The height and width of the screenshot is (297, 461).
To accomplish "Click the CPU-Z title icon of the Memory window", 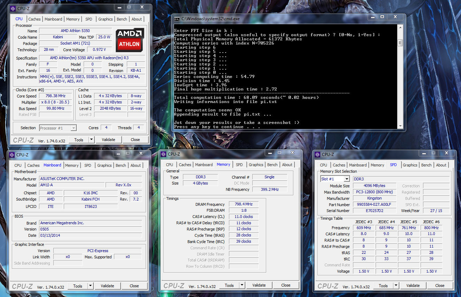I will click(x=163, y=154).
